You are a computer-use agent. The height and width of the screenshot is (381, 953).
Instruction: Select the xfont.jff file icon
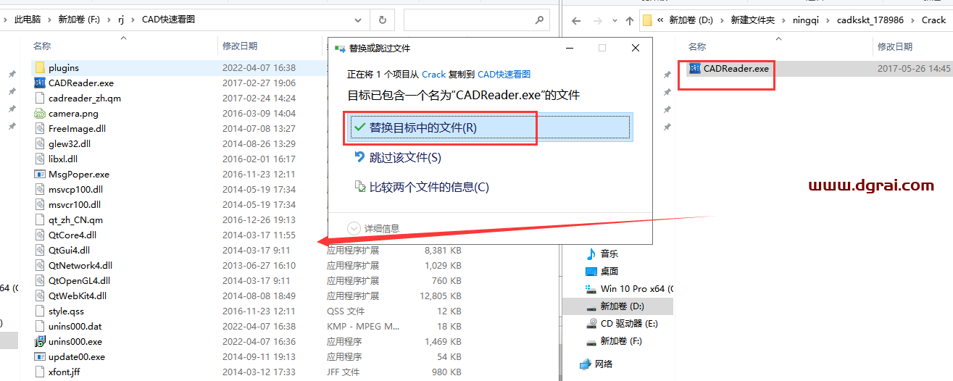40,372
